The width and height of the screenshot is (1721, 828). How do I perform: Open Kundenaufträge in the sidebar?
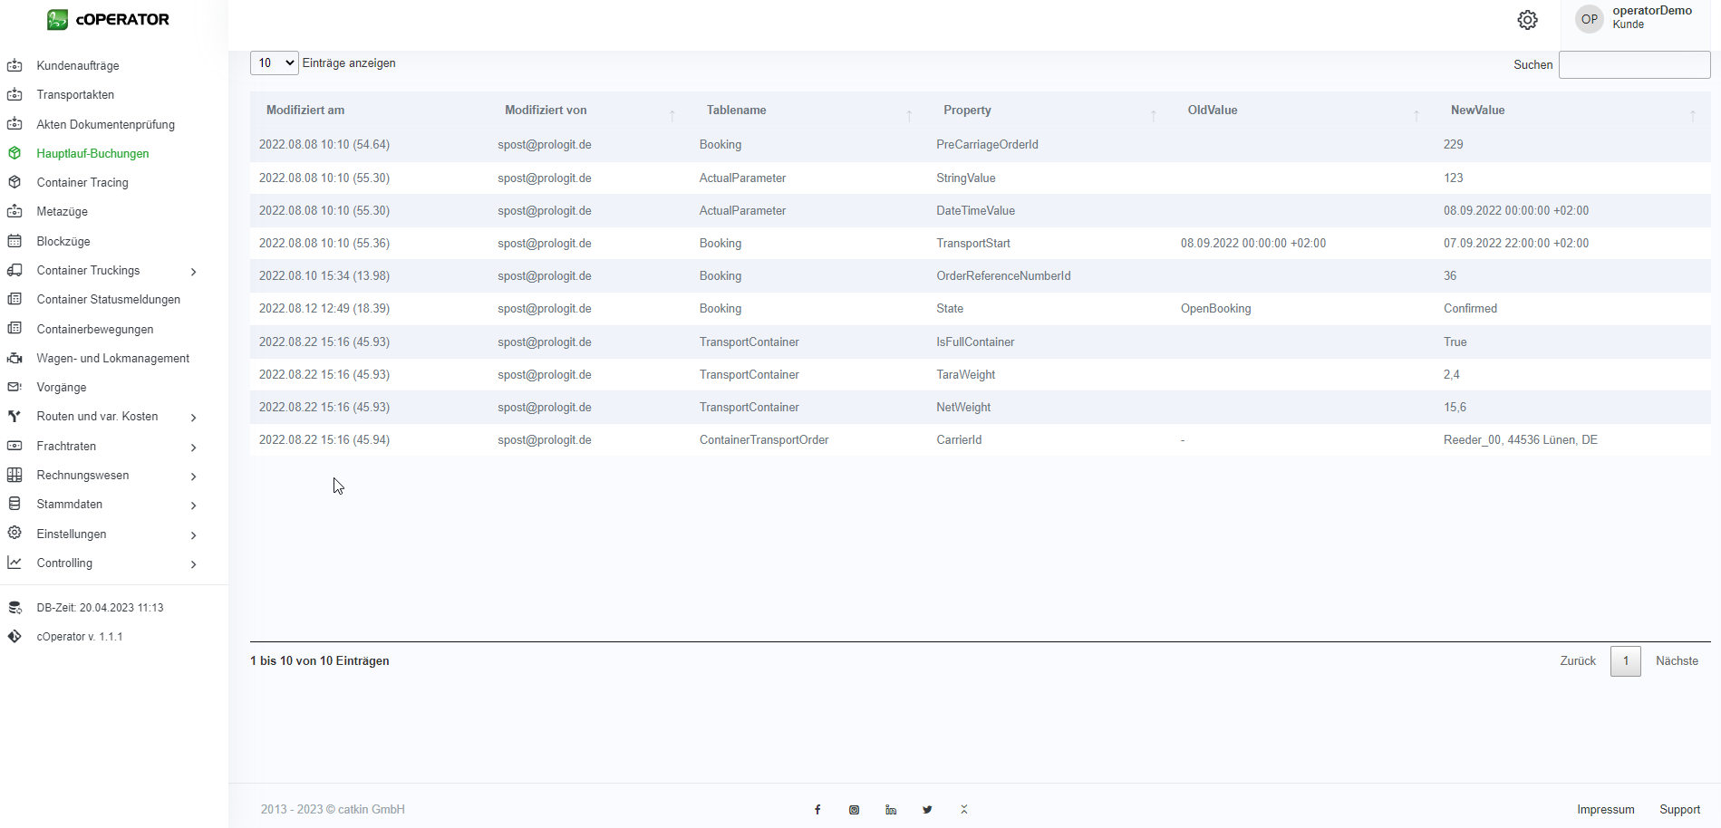click(78, 66)
